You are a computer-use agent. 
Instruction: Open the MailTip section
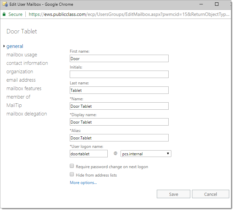coord(14,105)
